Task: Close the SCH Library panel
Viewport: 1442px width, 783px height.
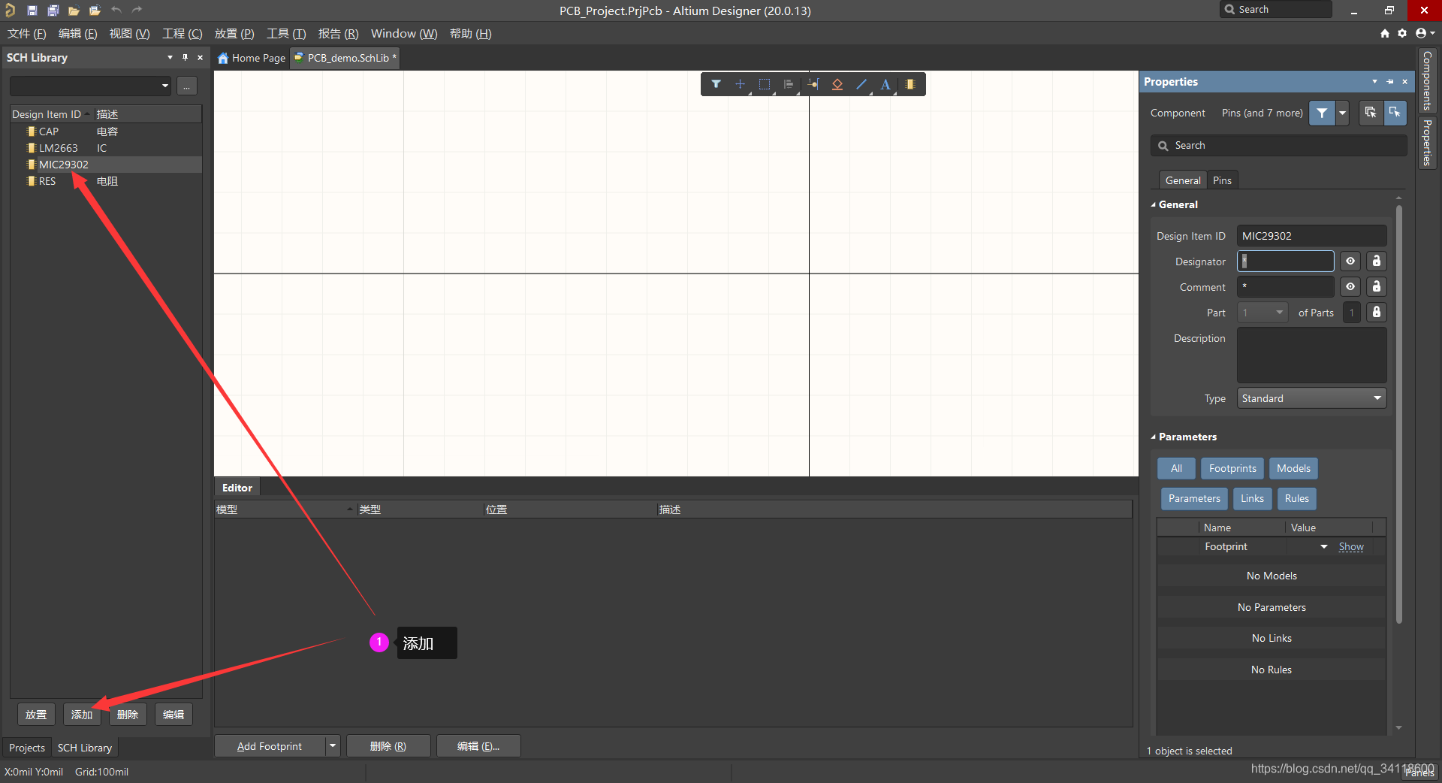Action: pos(200,58)
